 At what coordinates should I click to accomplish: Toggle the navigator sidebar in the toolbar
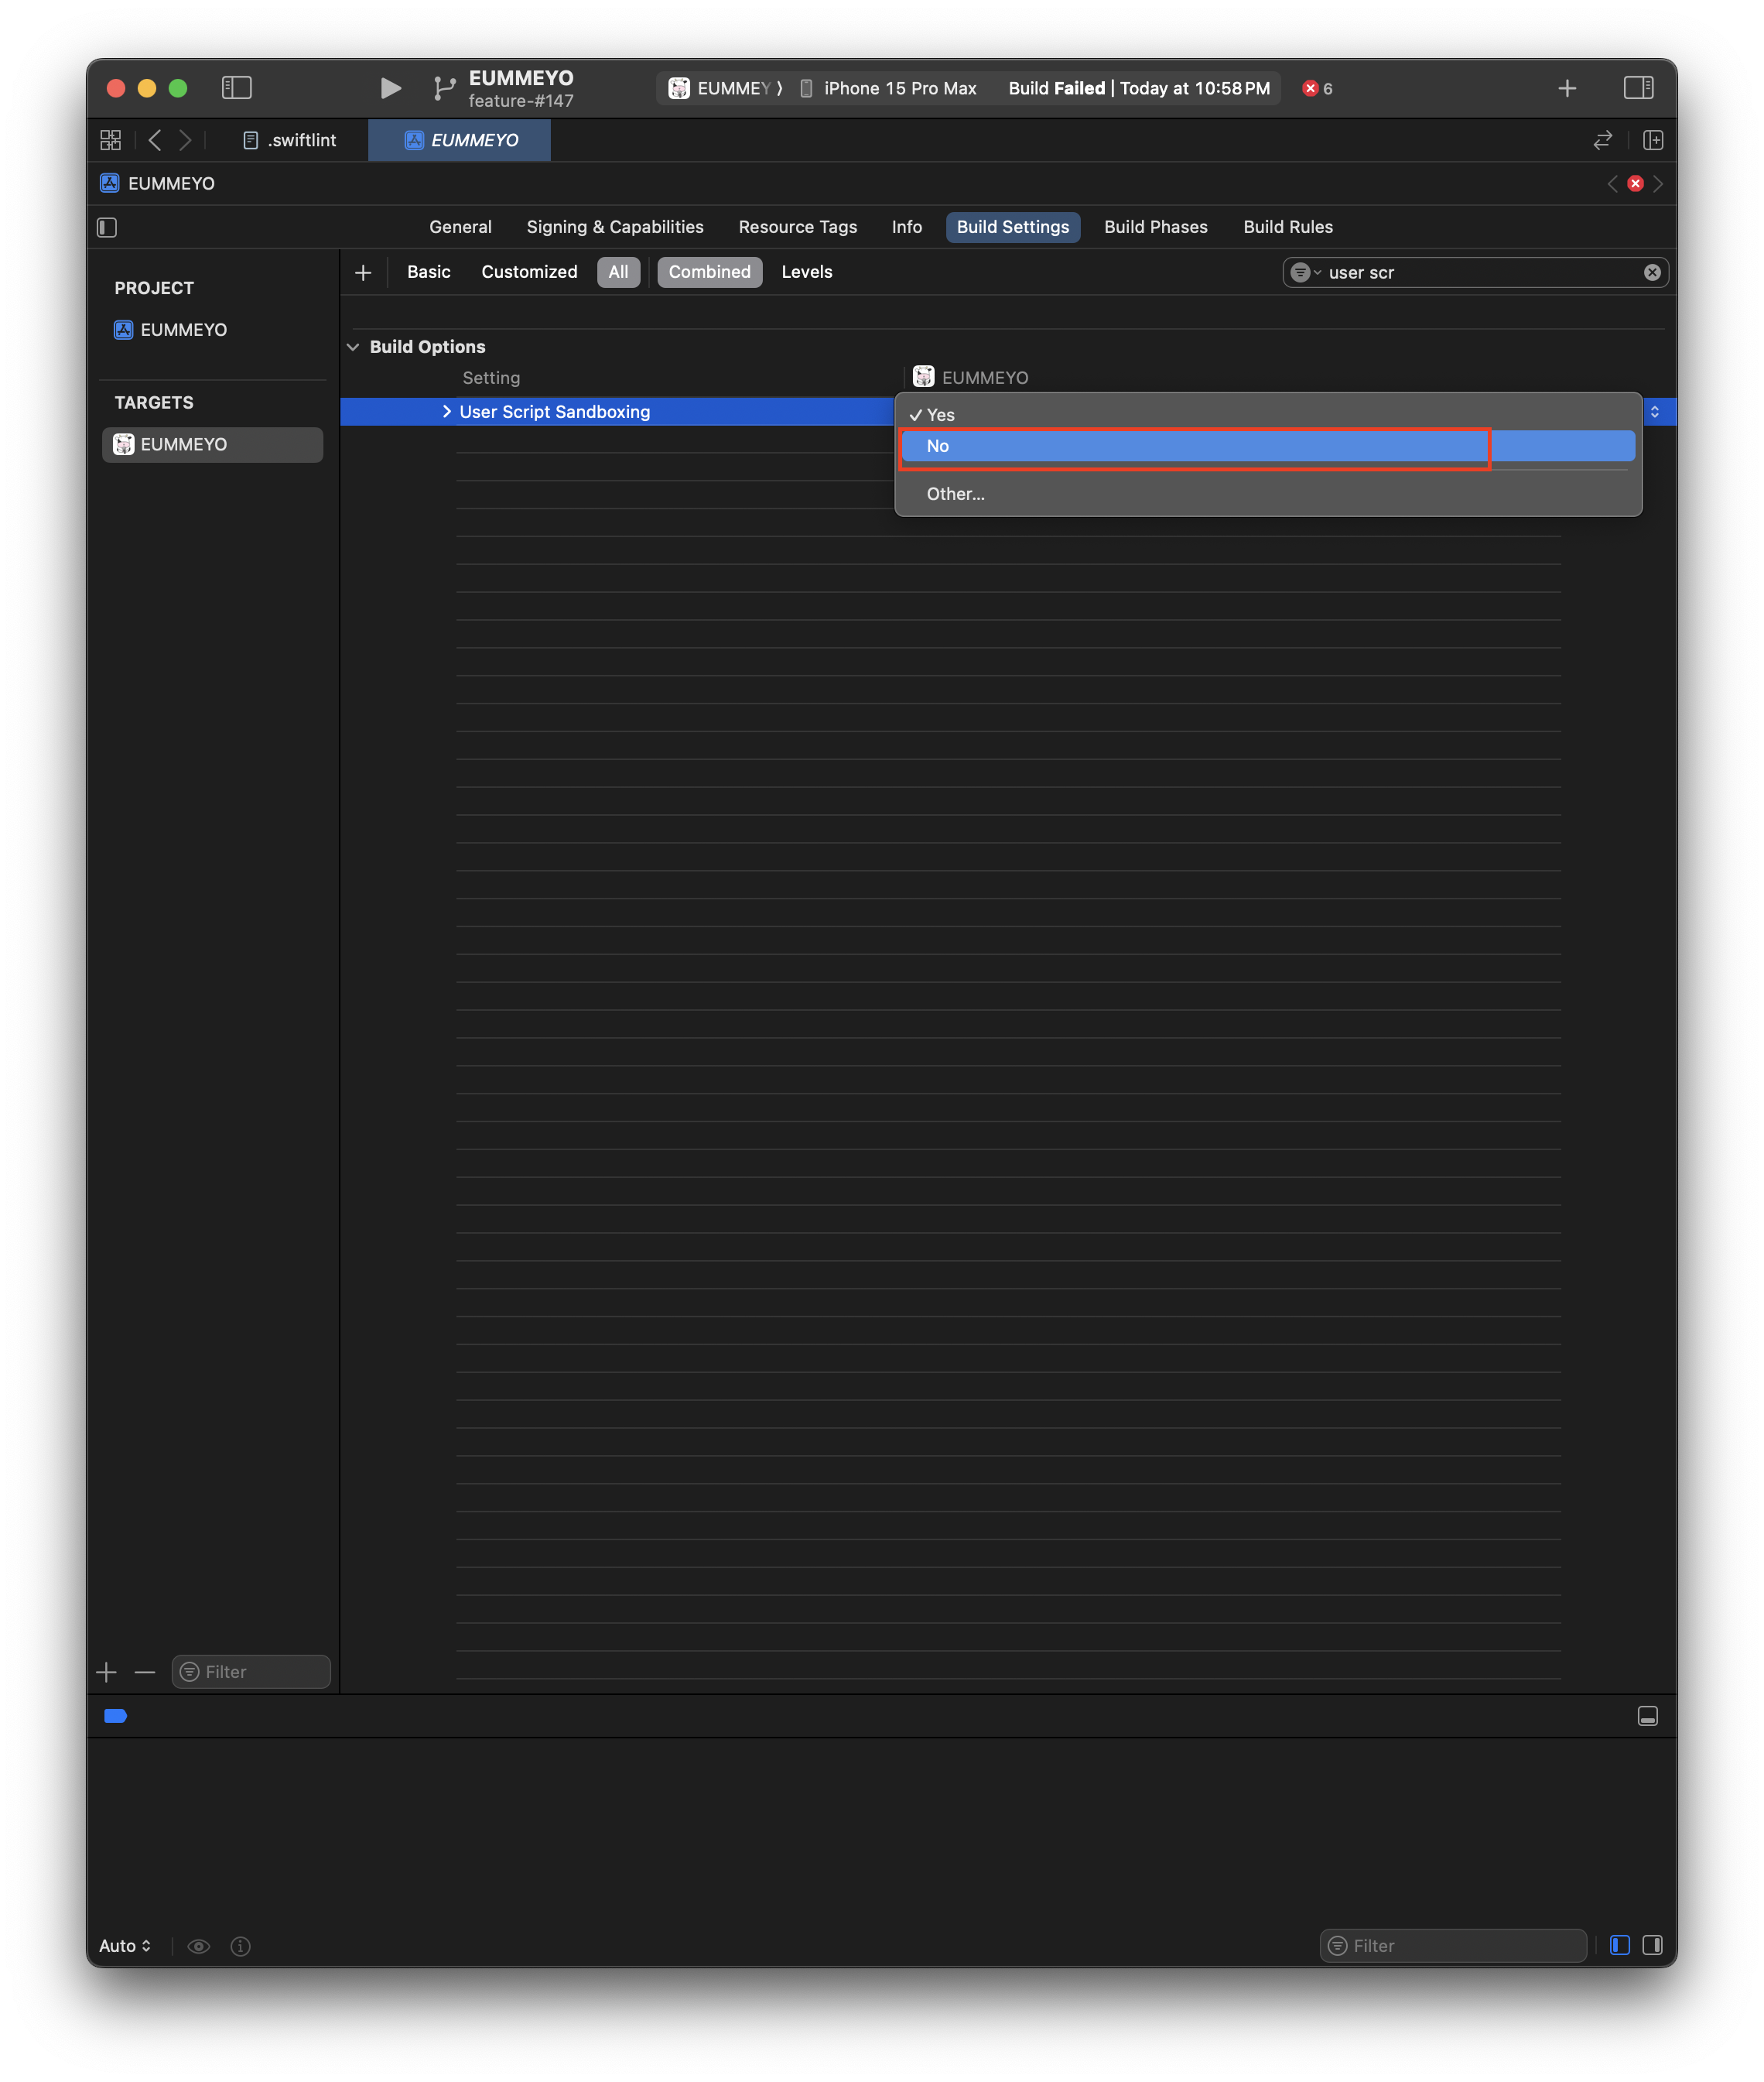coord(236,88)
